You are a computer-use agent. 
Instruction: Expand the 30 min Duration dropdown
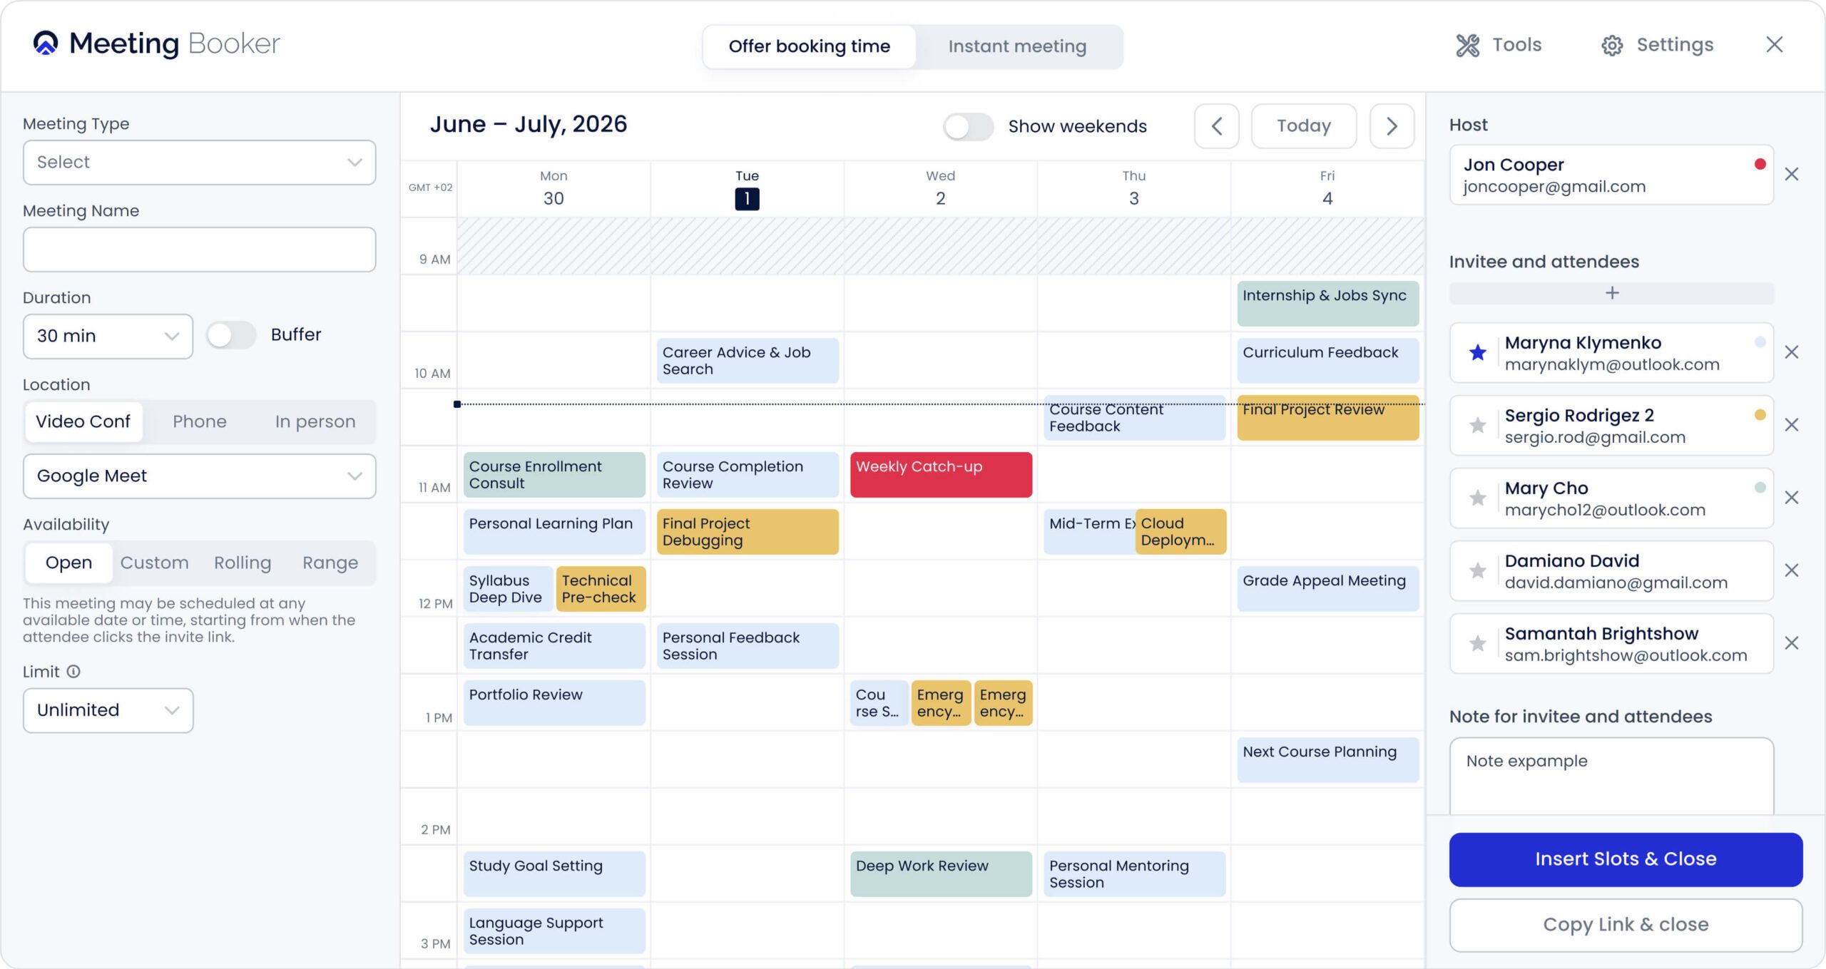pos(108,336)
